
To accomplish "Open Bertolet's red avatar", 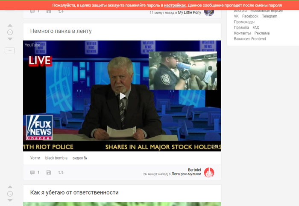I will point(209,172).
